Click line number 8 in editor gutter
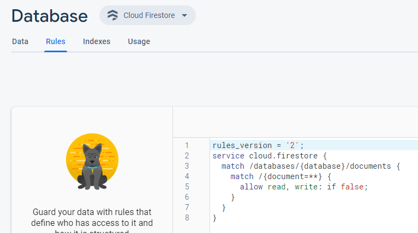 (x=187, y=218)
